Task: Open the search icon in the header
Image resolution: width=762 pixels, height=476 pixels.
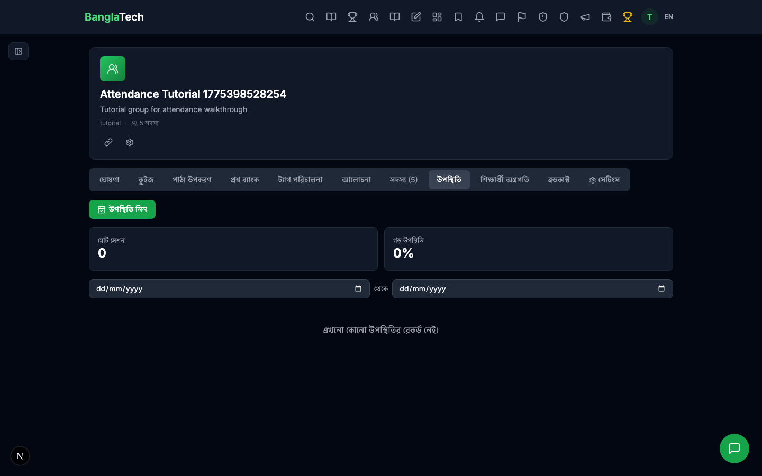Action: 310,17
